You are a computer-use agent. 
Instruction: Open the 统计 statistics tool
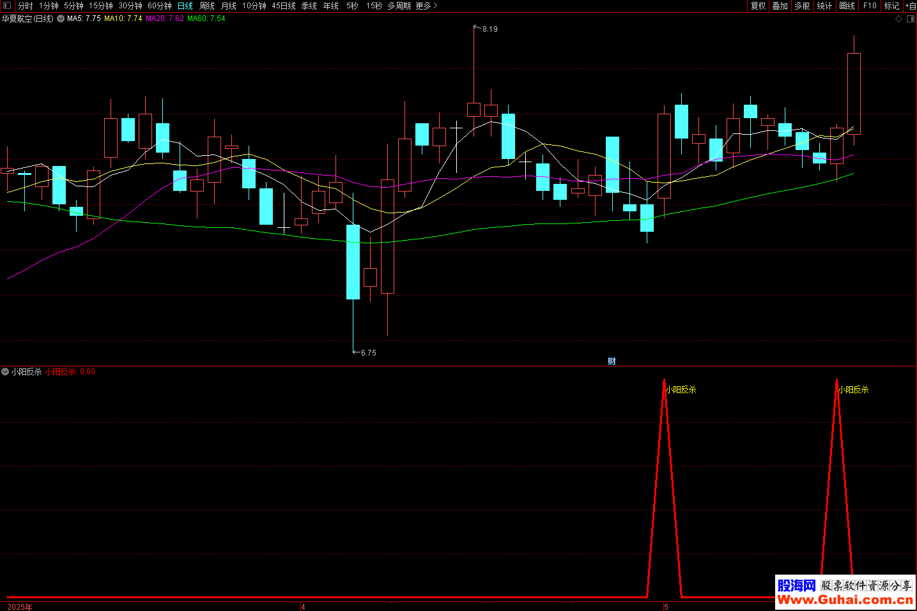tap(824, 6)
